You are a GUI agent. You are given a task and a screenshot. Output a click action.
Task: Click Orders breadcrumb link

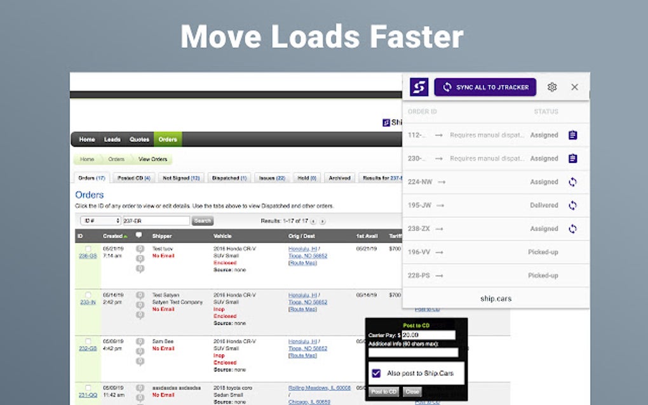tap(116, 159)
